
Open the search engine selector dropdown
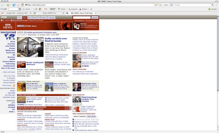click(173, 5)
